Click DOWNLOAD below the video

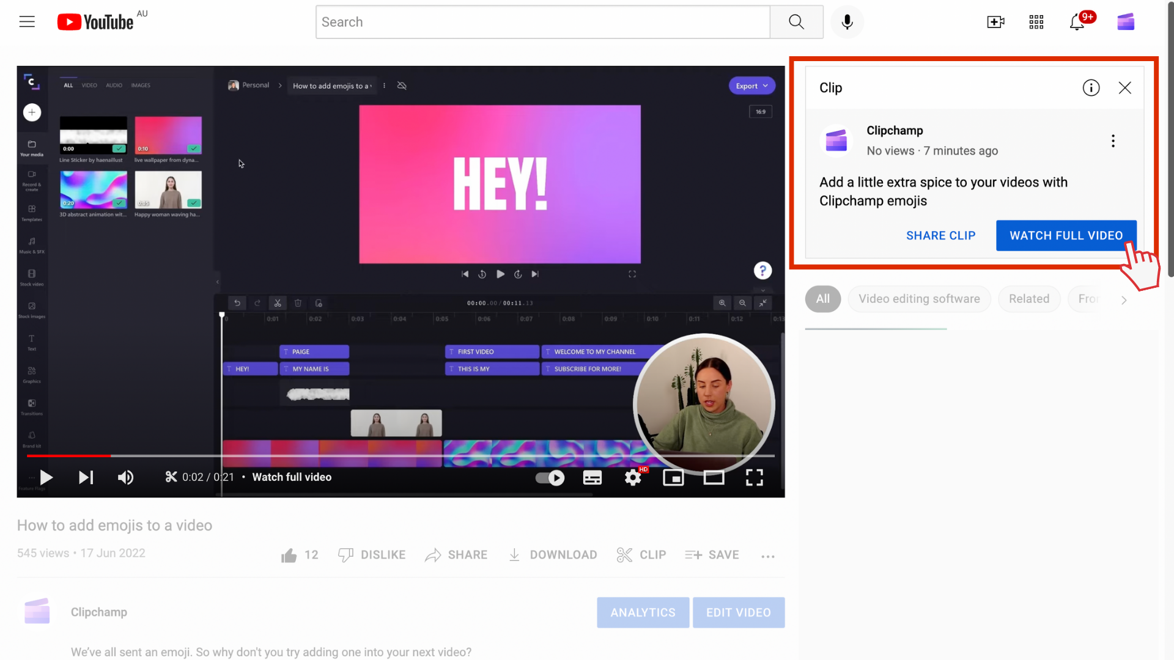553,555
